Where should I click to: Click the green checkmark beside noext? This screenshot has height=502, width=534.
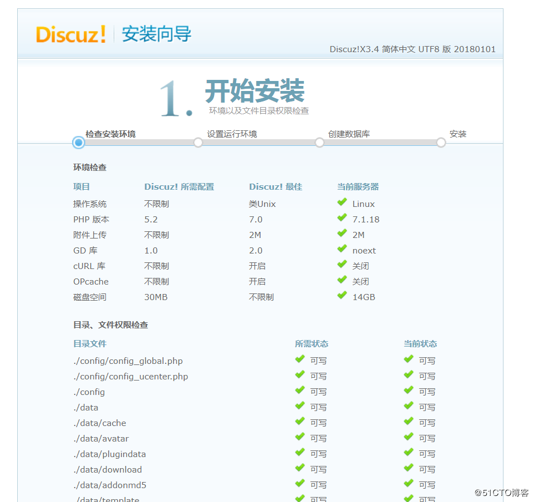pyautogui.click(x=342, y=249)
